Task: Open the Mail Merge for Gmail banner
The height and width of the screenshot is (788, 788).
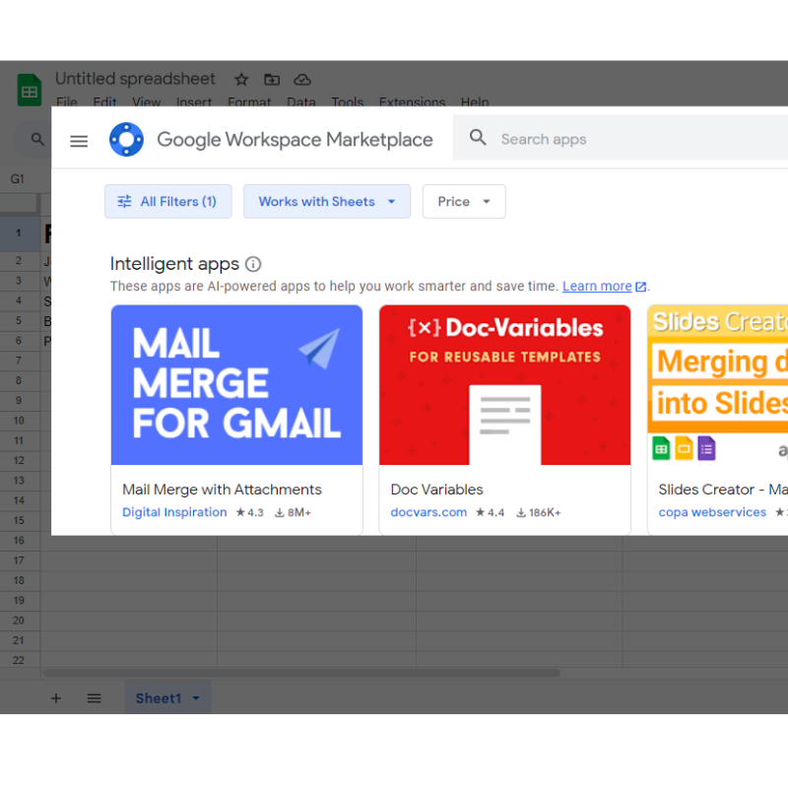Action: click(236, 385)
